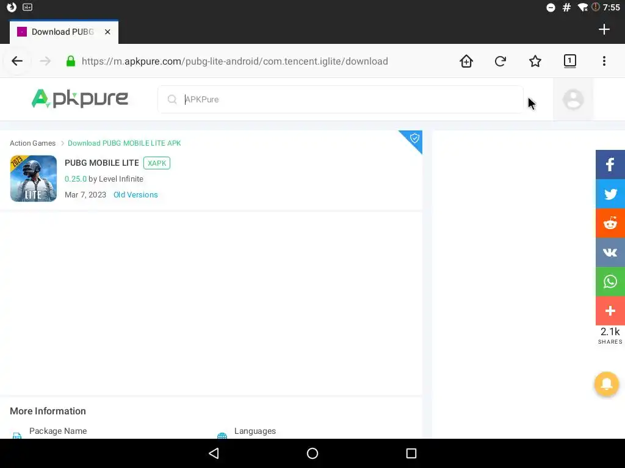
Task: Click the URL address bar
Action: [235, 61]
